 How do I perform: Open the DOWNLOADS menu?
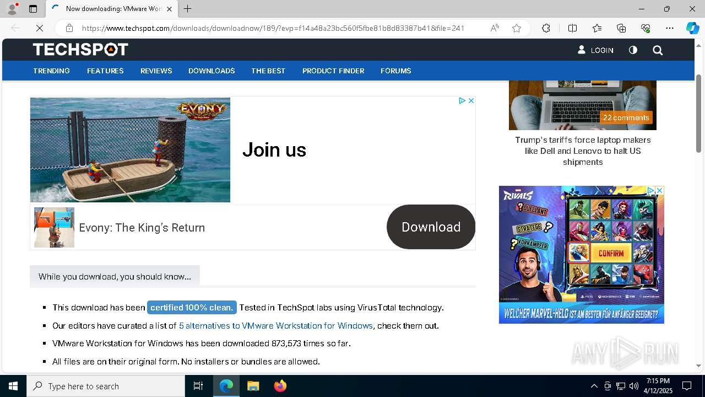(211, 71)
